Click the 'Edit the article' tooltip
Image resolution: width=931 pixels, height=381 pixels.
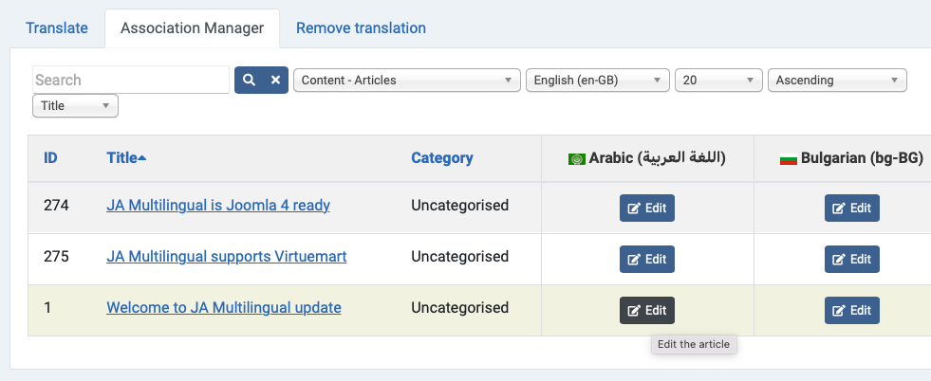click(694, 344)
